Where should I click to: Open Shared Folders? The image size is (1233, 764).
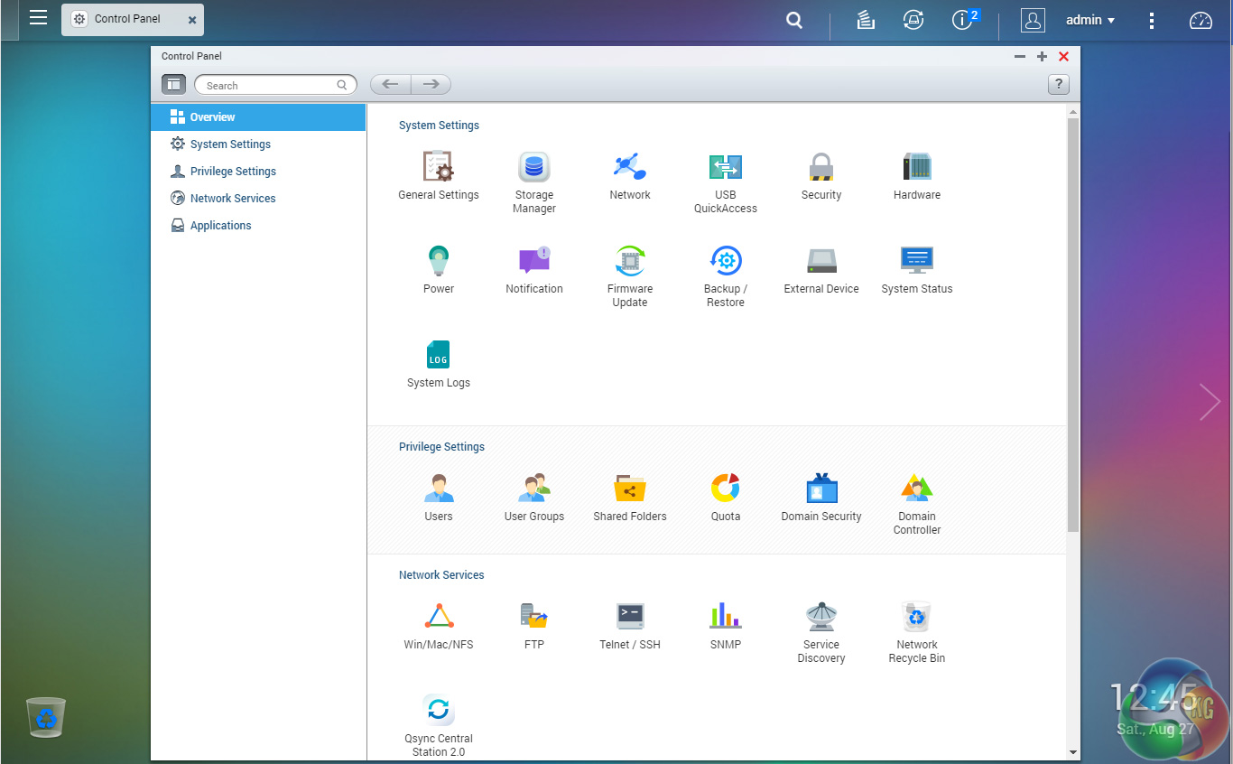pyautogui.click(x=629, y=489)
